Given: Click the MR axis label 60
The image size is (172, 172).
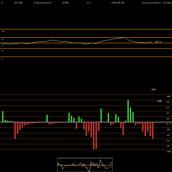Looking at the screenshot, I should pyautogui.click(x=168, y=108).
